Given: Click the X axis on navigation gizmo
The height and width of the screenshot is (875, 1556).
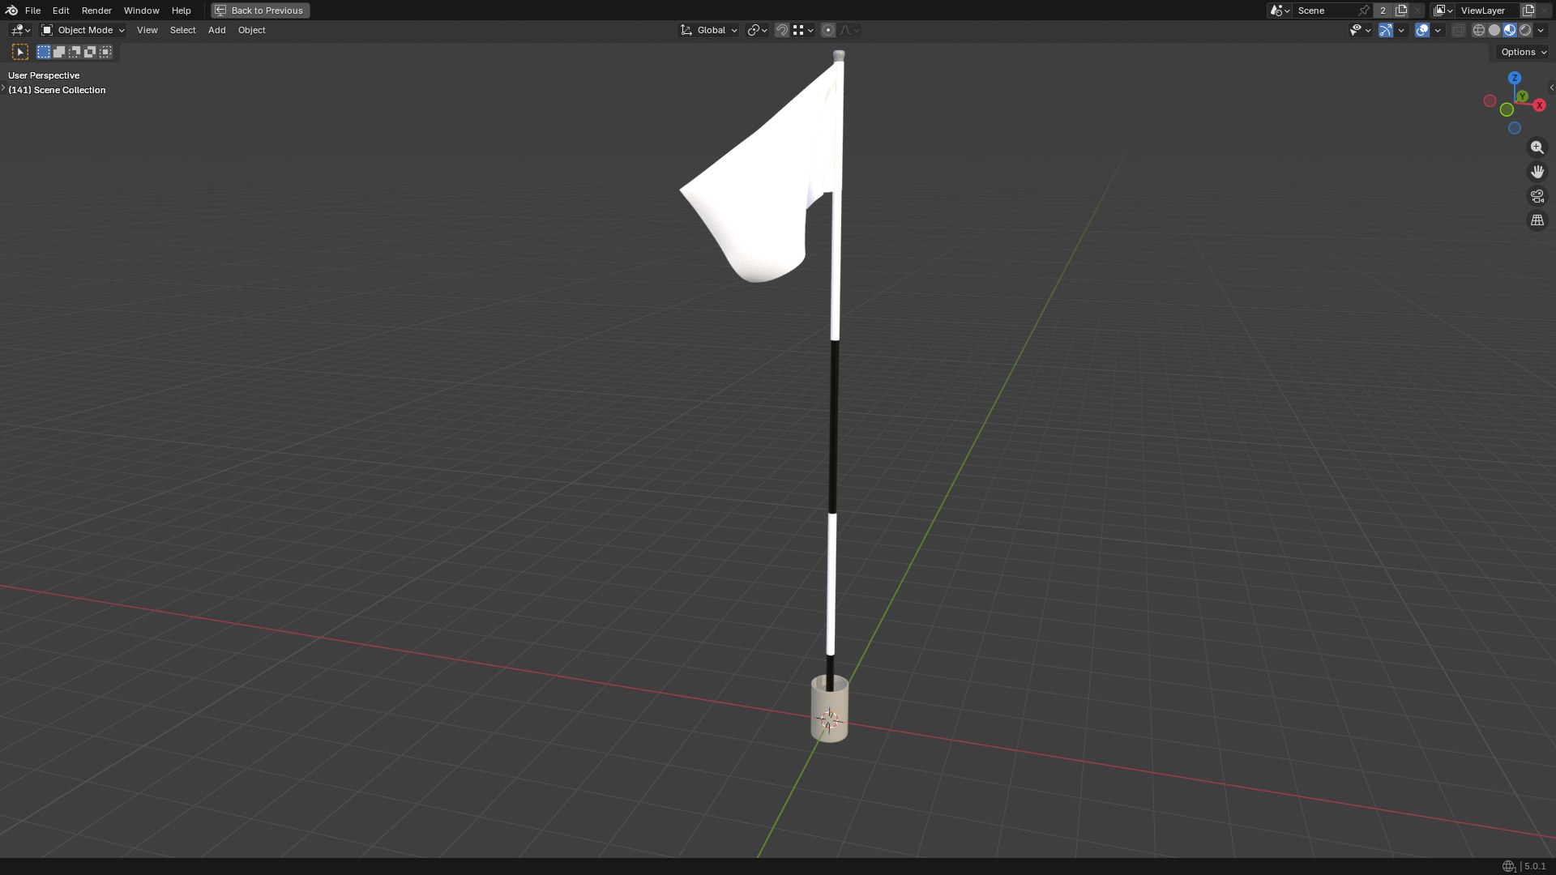Looking at the screenshot, I should pyautogui.click(x=1539, y=105).
